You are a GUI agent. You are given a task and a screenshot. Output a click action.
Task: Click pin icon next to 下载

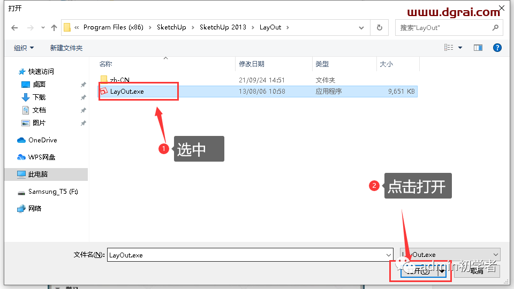tap(84, 97)
